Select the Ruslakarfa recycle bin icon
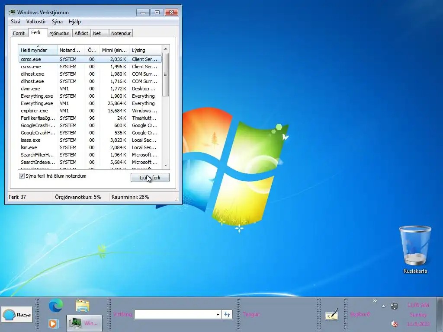 pyautogui.click(x=415, y=249)
